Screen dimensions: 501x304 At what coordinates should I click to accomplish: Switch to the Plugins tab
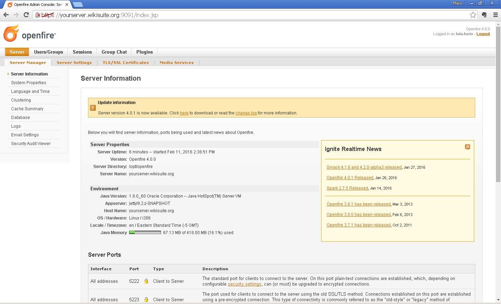pos(144,52)
